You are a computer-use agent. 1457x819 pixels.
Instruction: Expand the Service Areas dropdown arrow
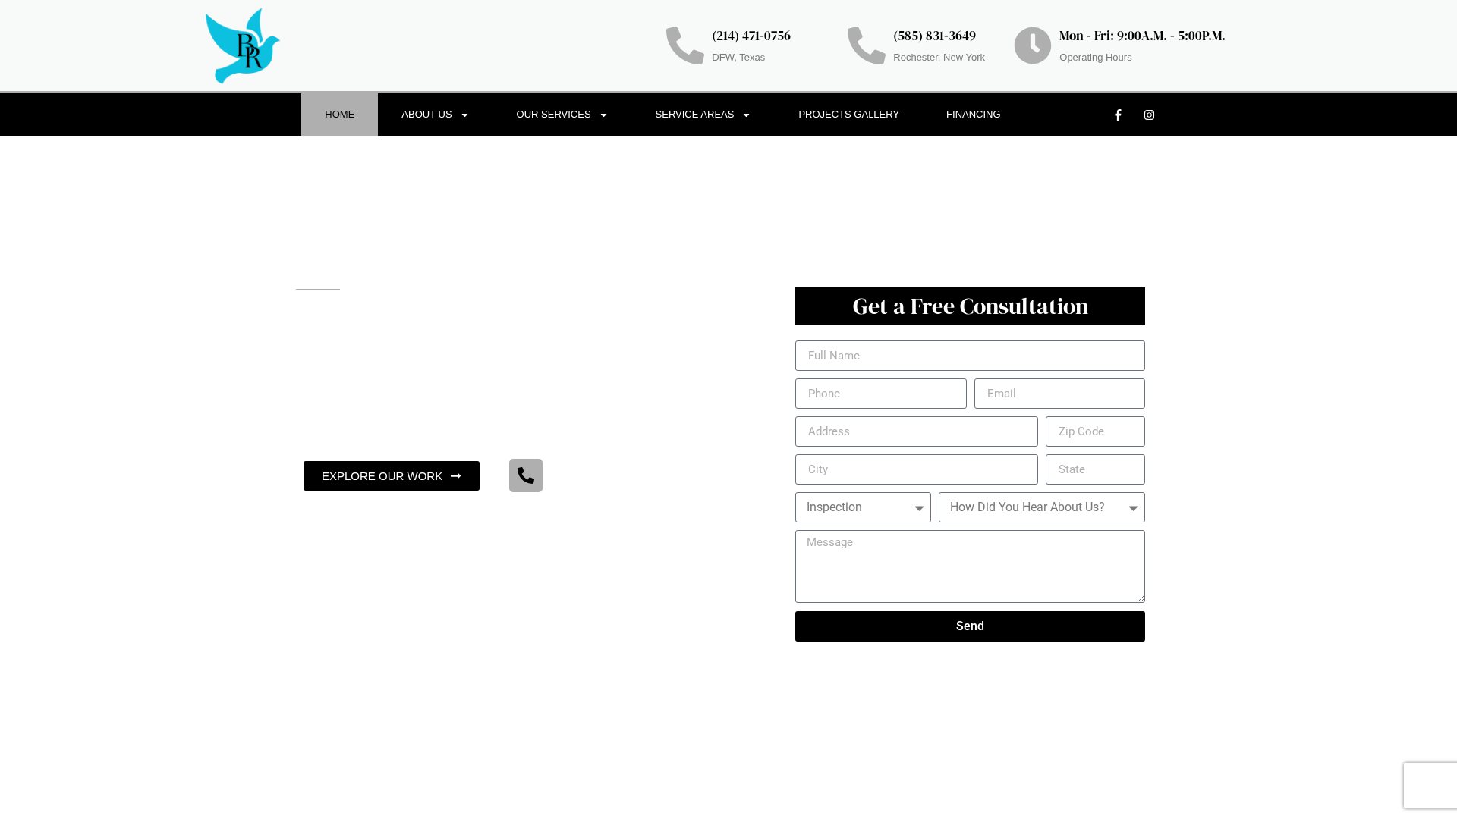(x=746, y=115)
